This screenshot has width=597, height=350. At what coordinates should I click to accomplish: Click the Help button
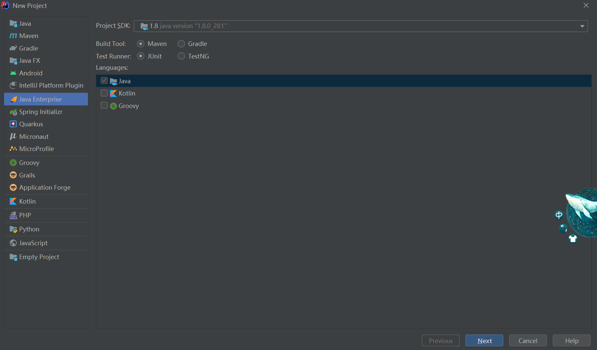click(x=572, y=341)
